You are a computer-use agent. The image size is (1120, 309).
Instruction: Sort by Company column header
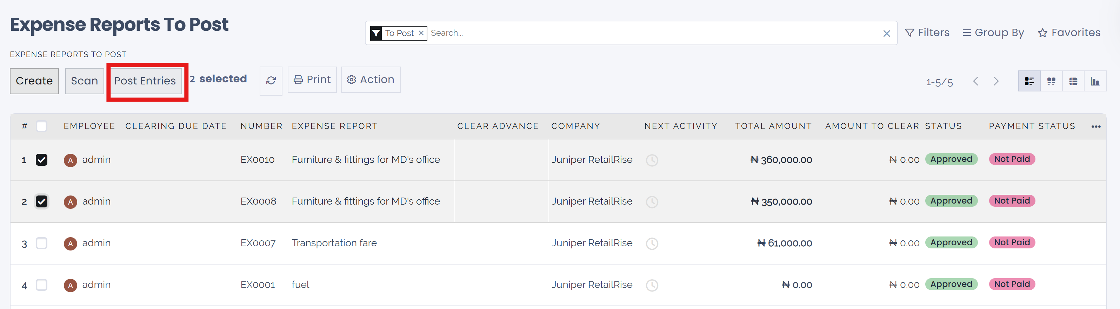[575, 126]
